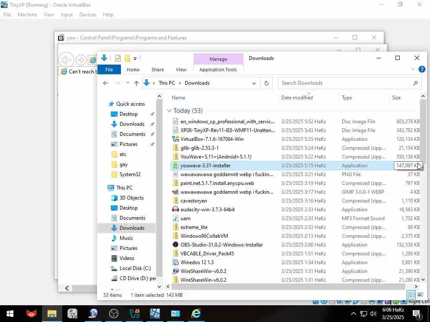Open the action center notification icon
Screen dimensions: 430x322
[x=416, y=314]
